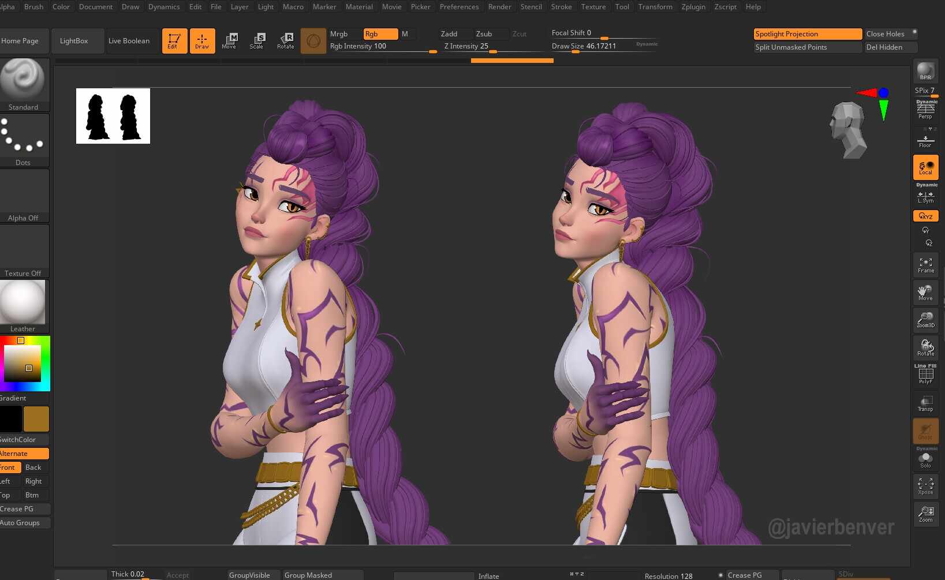Activate the Rotate transform tool in toolbar
Viewport: 945px width, 580px height.
click(x=286, y=40)
